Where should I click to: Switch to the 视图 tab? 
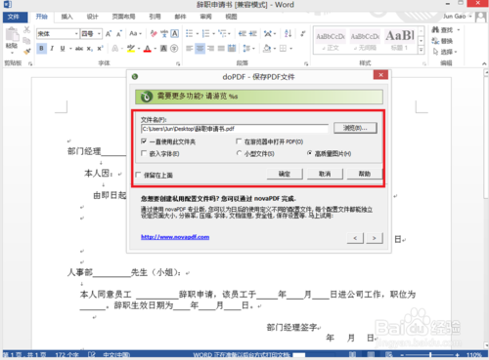coord(231,17)
